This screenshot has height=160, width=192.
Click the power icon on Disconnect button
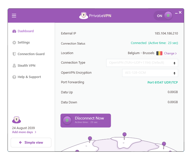67,120
